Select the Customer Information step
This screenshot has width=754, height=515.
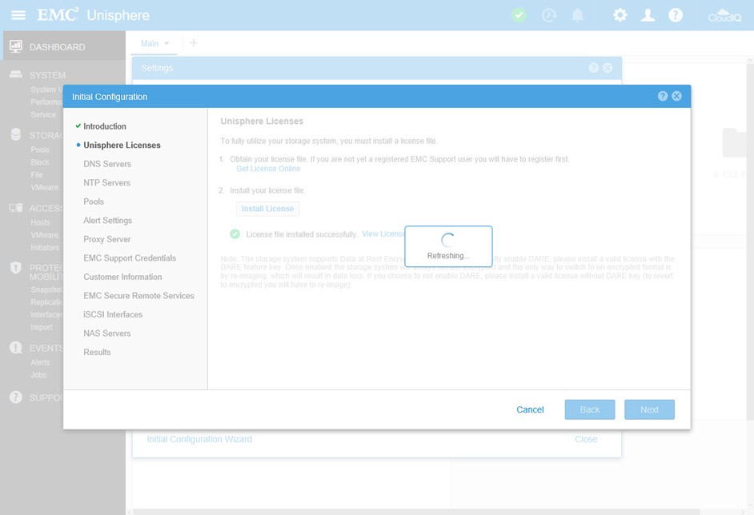pyautogui.click(x=122, y=277)
